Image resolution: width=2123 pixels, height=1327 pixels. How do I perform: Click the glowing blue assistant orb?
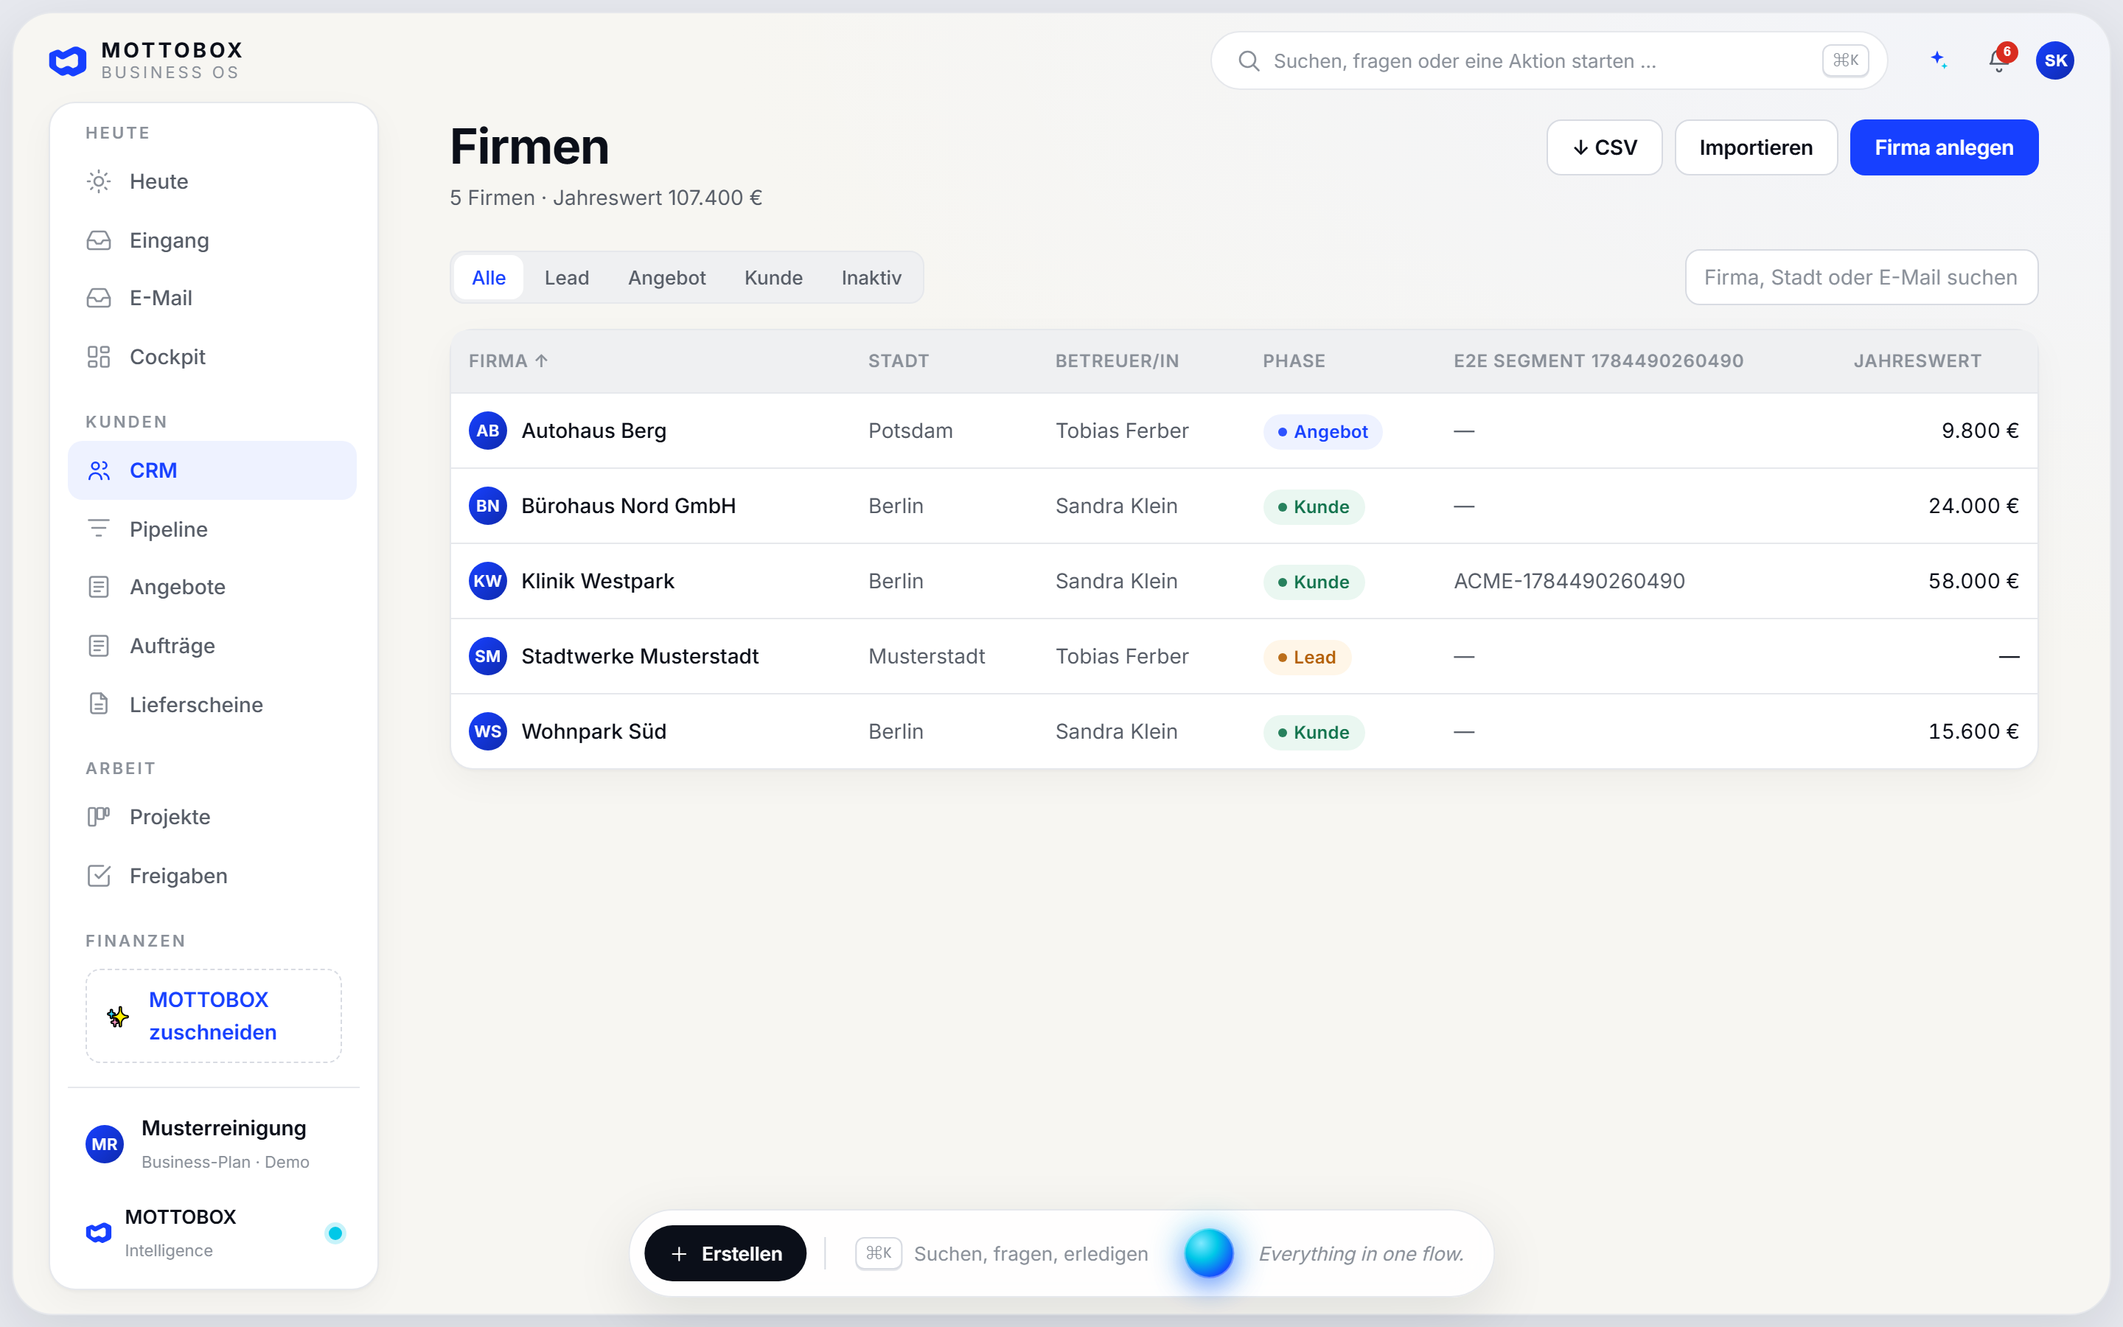pyautogui.click(x=1209, y=1253)
